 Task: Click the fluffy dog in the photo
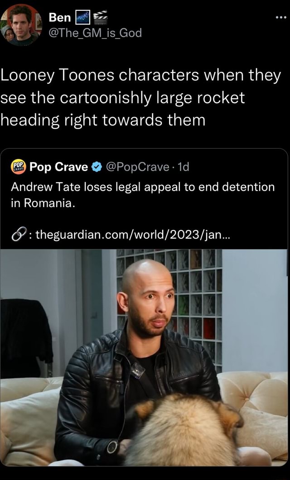click(x=184, y=430)
